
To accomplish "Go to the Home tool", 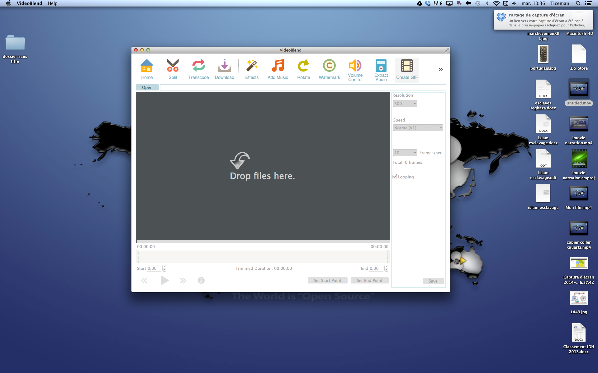I will point(147,70).
